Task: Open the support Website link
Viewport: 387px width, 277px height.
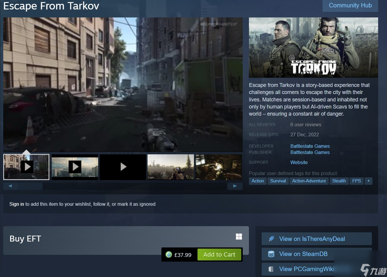Action: (299, 162)
